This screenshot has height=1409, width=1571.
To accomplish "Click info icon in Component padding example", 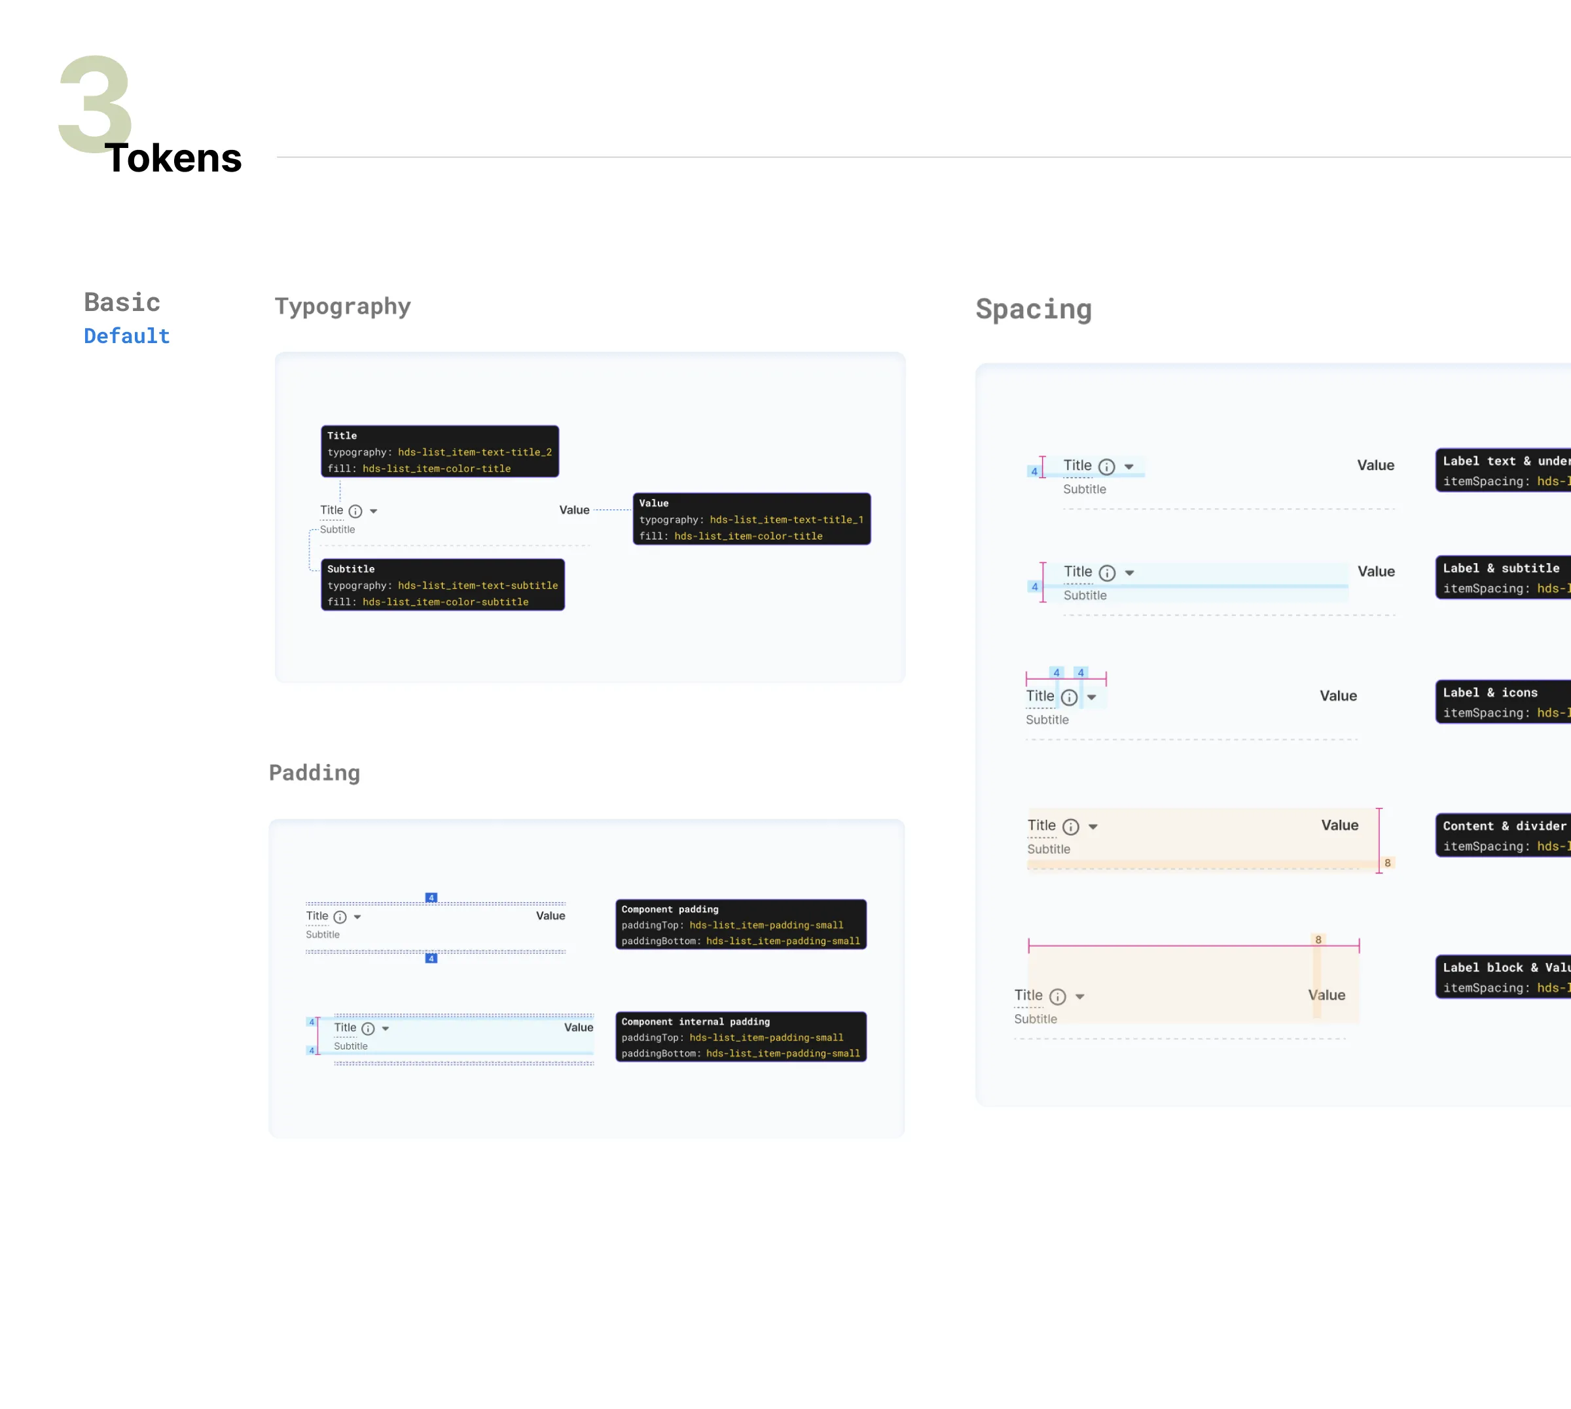I will coord(340,917).
